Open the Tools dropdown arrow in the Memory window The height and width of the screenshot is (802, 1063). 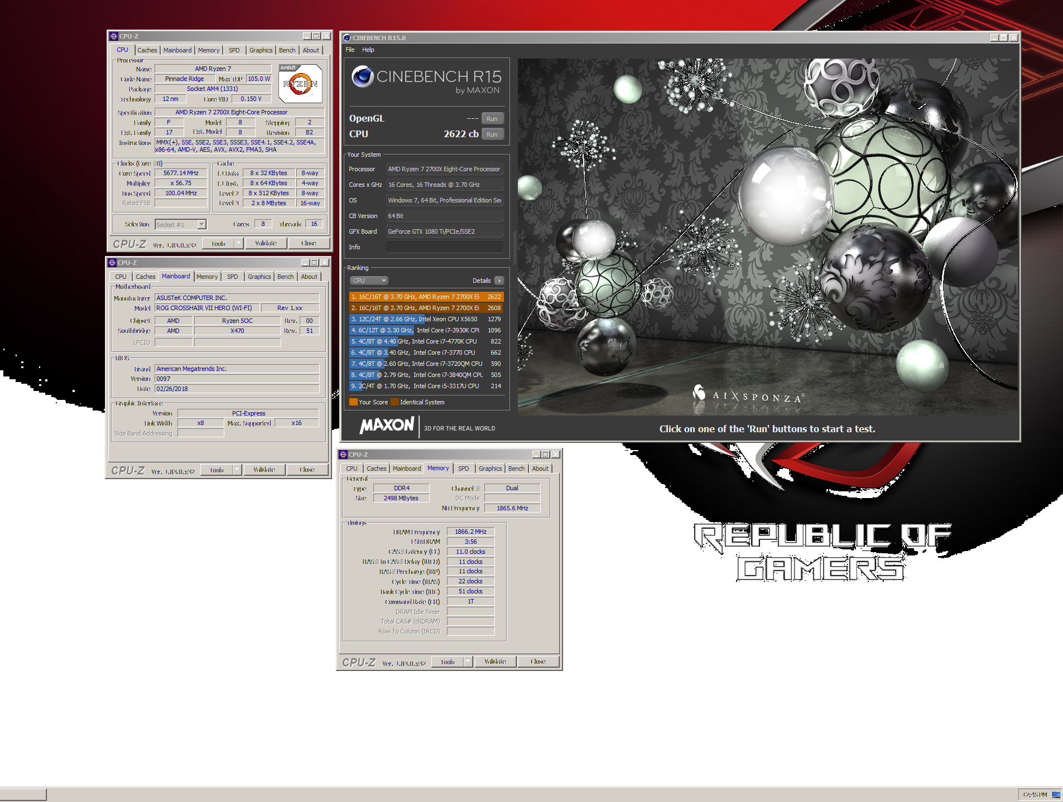[x=468, y=661]
